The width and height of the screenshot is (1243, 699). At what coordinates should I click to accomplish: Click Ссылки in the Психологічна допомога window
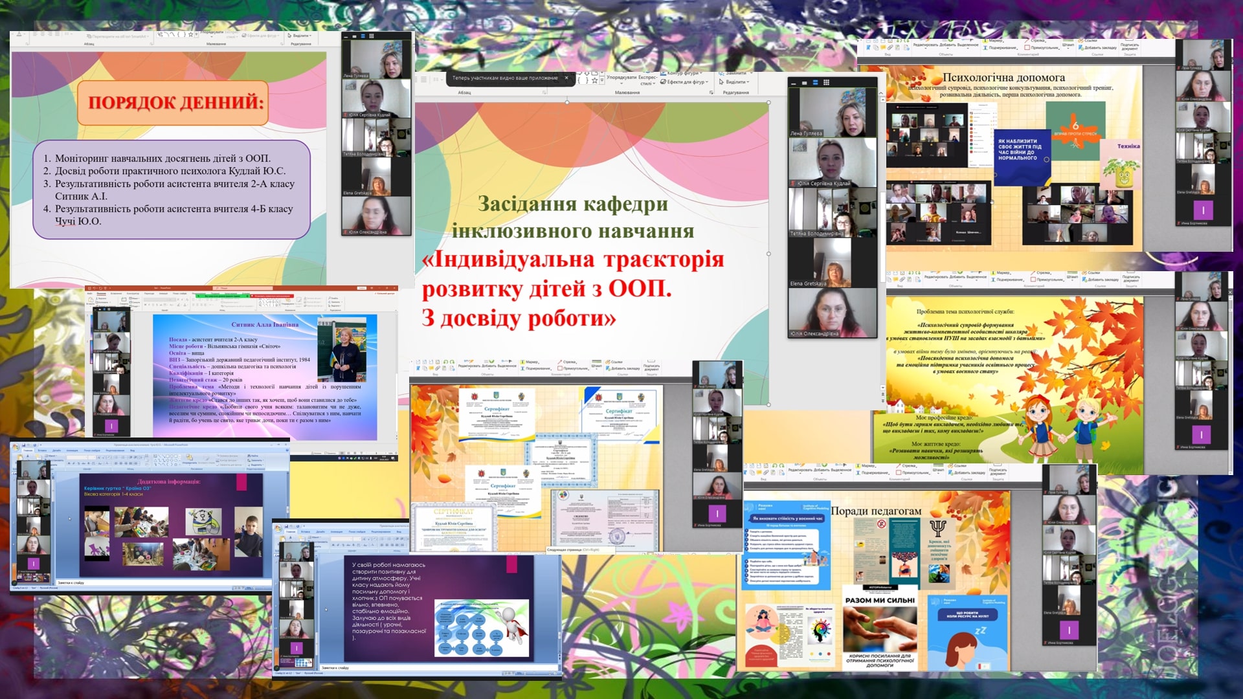[x=1087, y=41]
